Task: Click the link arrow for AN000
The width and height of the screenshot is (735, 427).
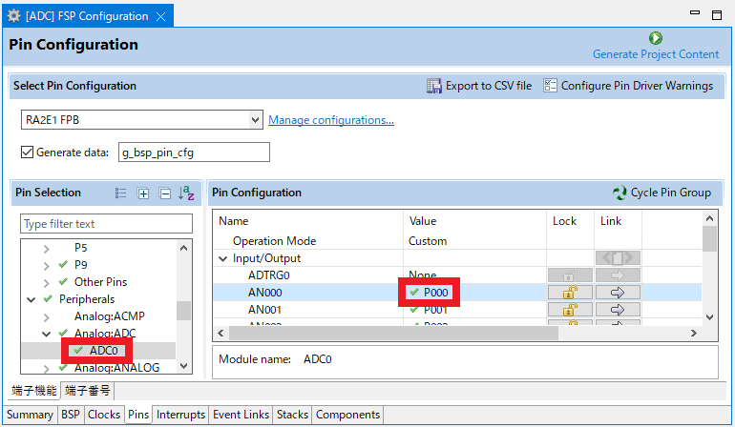Action: point(618,293)
